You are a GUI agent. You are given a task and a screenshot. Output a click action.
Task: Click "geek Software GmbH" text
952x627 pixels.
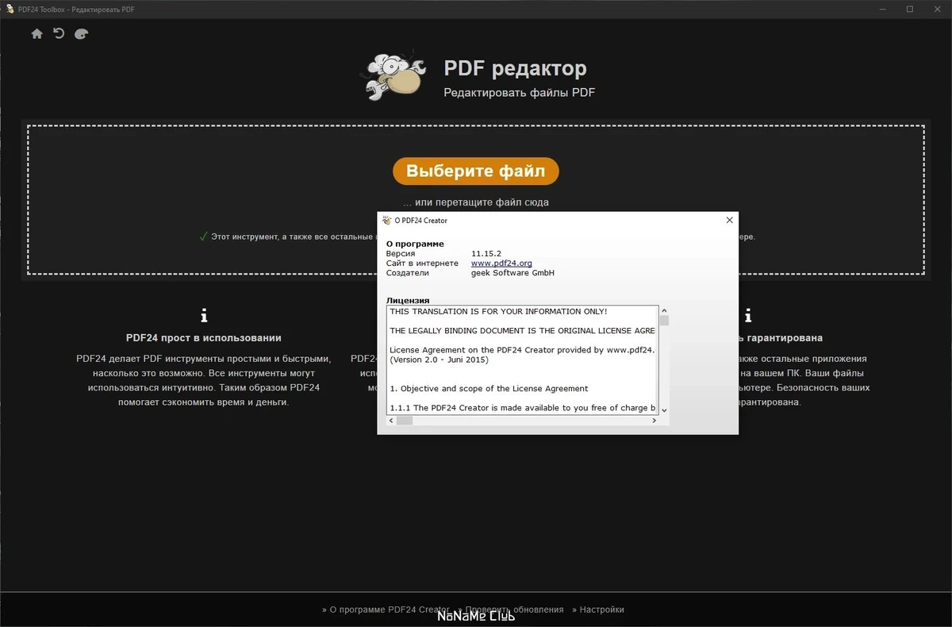[x=512, y=272]
